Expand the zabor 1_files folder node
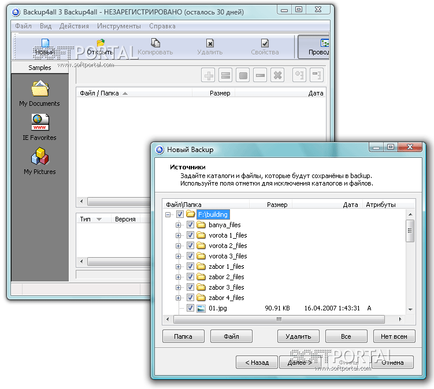This screenshot has width=434, height=389. (x=178, y=266)
